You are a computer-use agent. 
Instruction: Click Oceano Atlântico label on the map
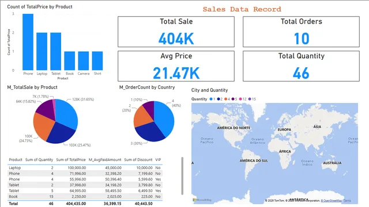click(x=258, y=141)
